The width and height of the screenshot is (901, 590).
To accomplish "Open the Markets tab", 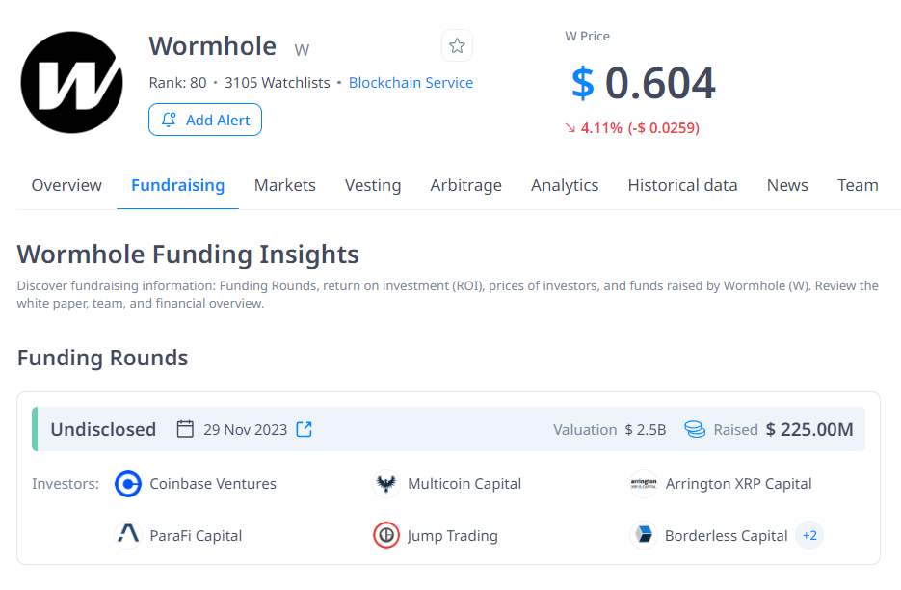I will click(284, 185).
